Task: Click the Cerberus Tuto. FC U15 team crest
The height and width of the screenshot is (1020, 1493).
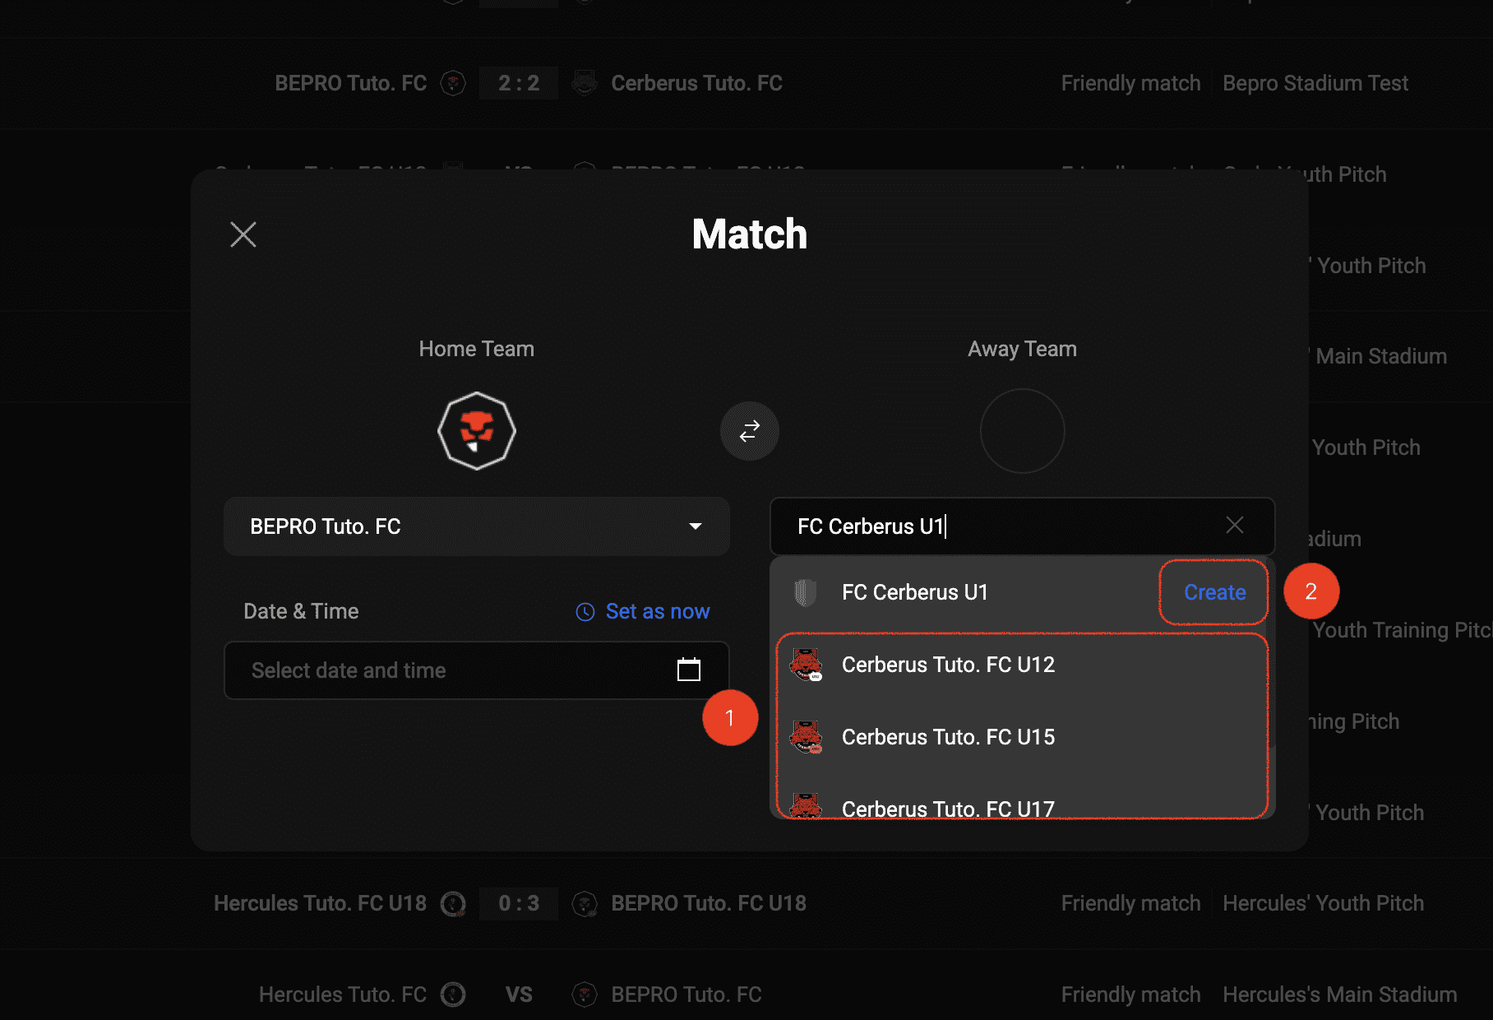Action: [806, 737]
